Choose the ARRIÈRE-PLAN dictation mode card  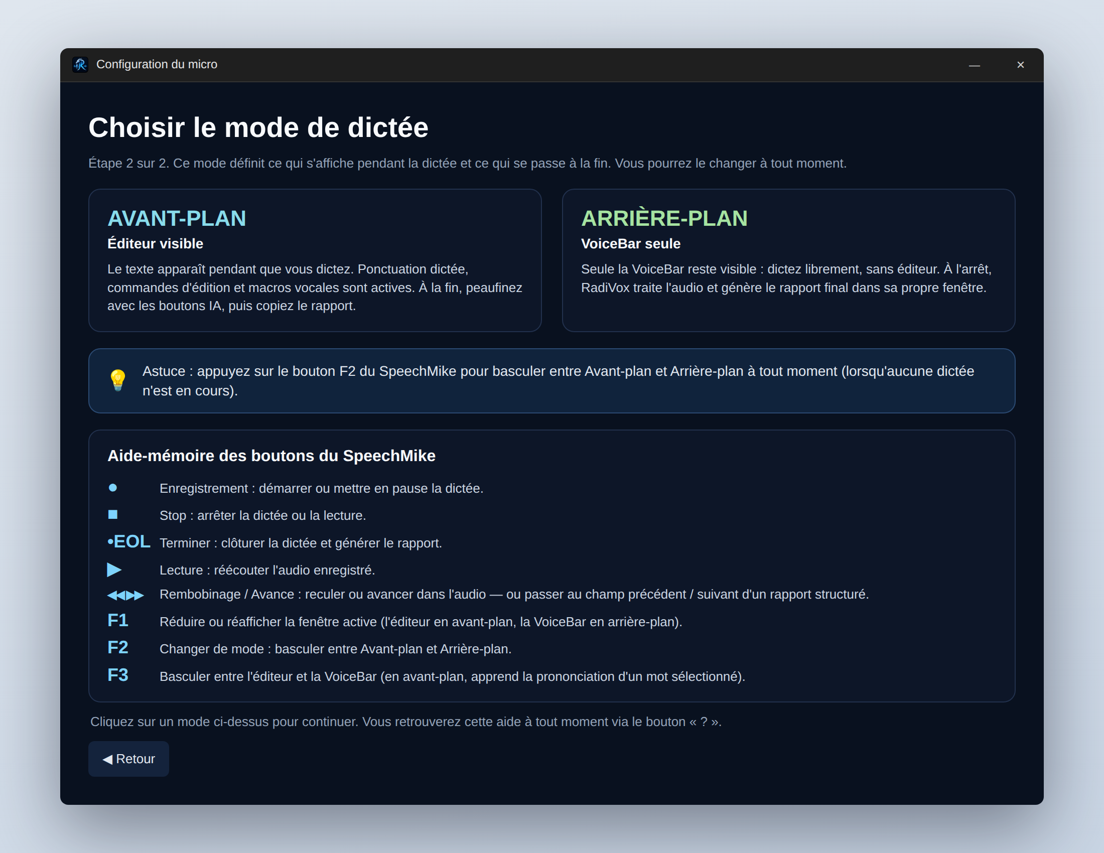[x=788, y=260]
